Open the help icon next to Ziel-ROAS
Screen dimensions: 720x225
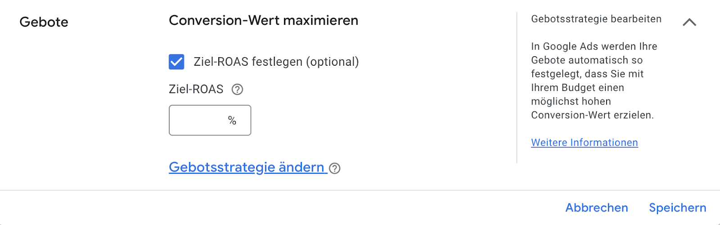coord(237,90)
